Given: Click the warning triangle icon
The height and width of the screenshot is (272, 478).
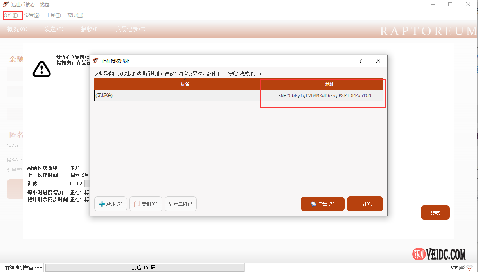Looking at the screenshot, I should (x=41, y=69).
